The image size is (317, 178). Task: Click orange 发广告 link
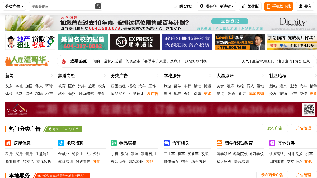click(x=153, y=94)
